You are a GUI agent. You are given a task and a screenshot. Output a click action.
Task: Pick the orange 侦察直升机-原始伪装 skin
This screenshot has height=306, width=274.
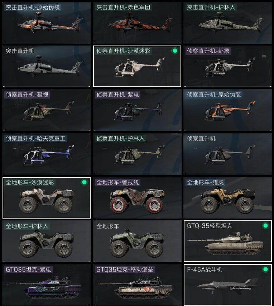click(227, 110)
